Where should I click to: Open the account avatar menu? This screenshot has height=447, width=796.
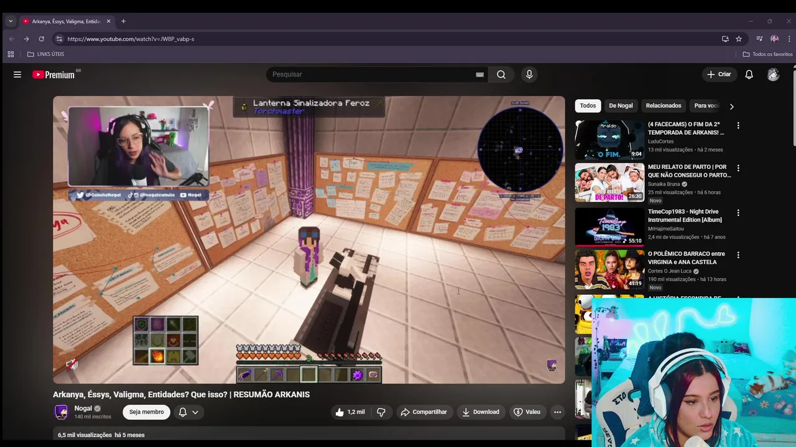tap(773, 74)
